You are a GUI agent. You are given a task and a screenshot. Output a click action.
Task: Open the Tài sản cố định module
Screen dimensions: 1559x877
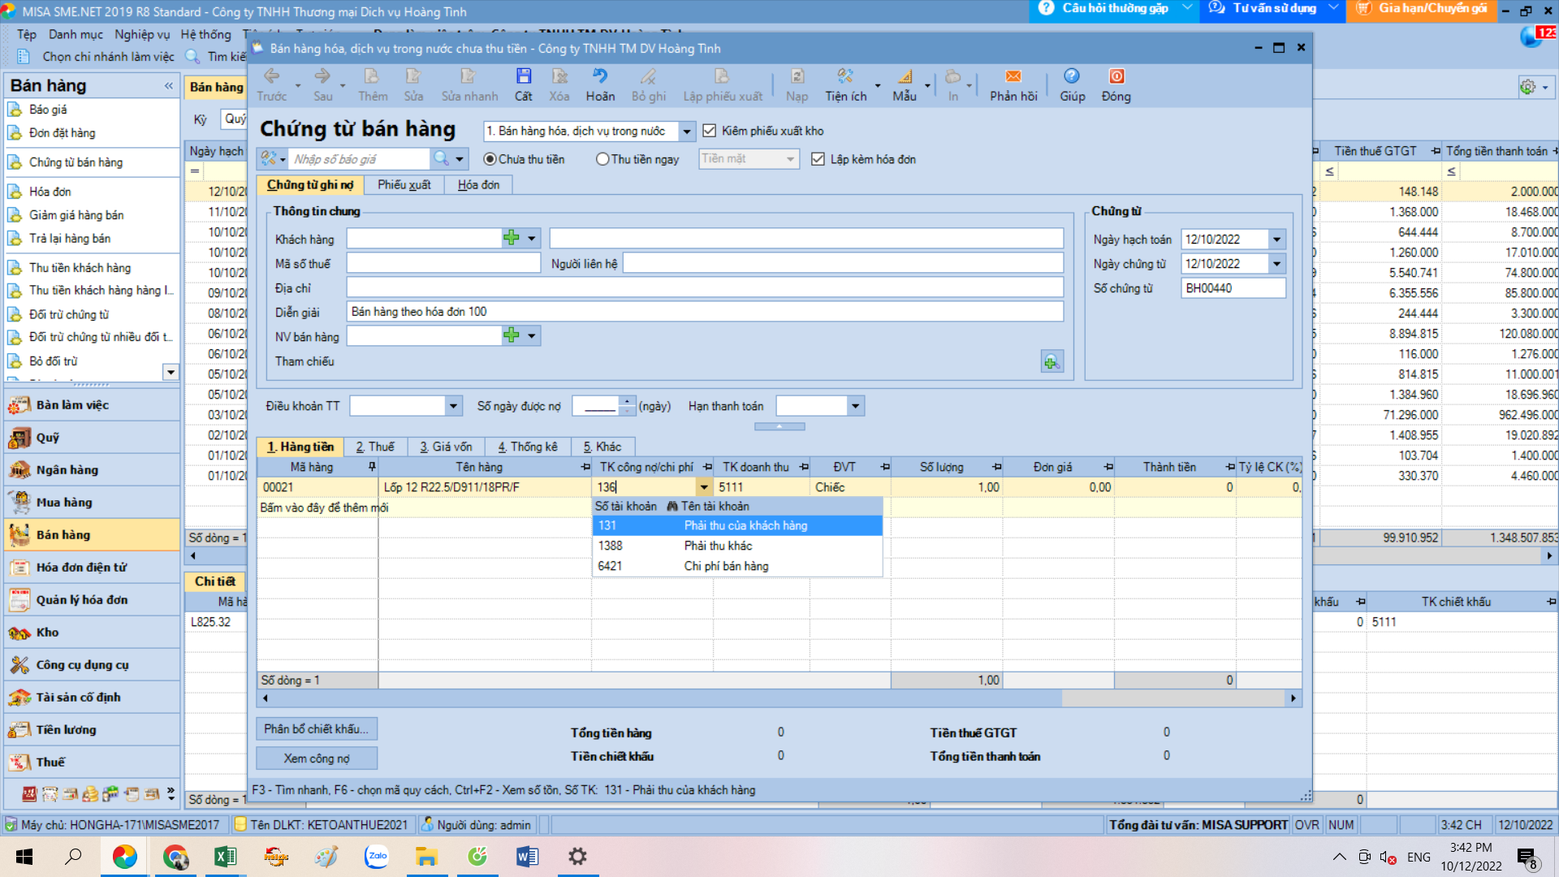coord(92,697)
